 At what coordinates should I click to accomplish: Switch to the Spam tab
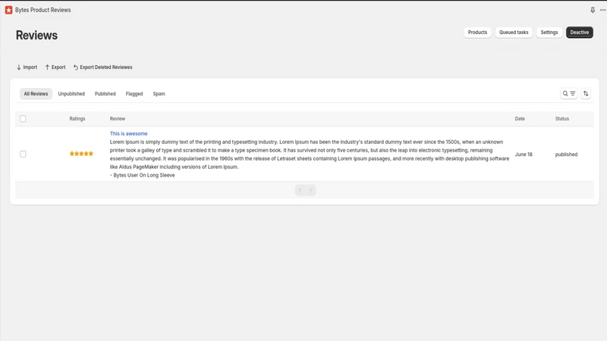159,94
